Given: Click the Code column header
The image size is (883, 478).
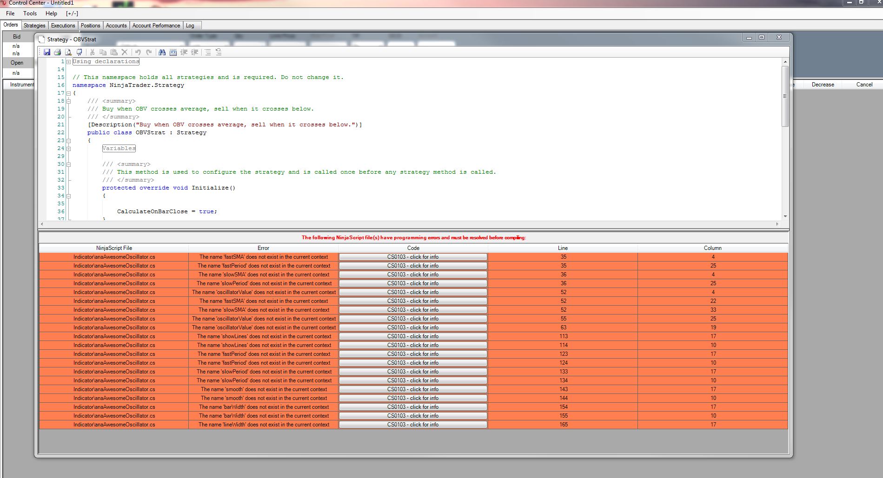Looking at the screenshot, I should coord(413,248).
